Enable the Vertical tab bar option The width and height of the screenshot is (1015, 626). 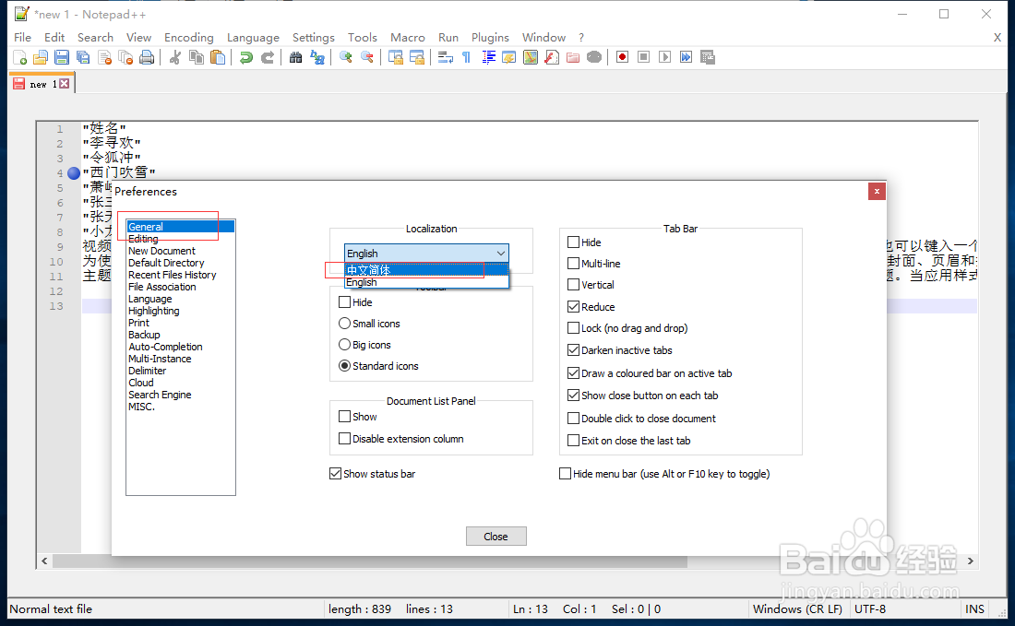pyautogui.click(x=574, y=285)
